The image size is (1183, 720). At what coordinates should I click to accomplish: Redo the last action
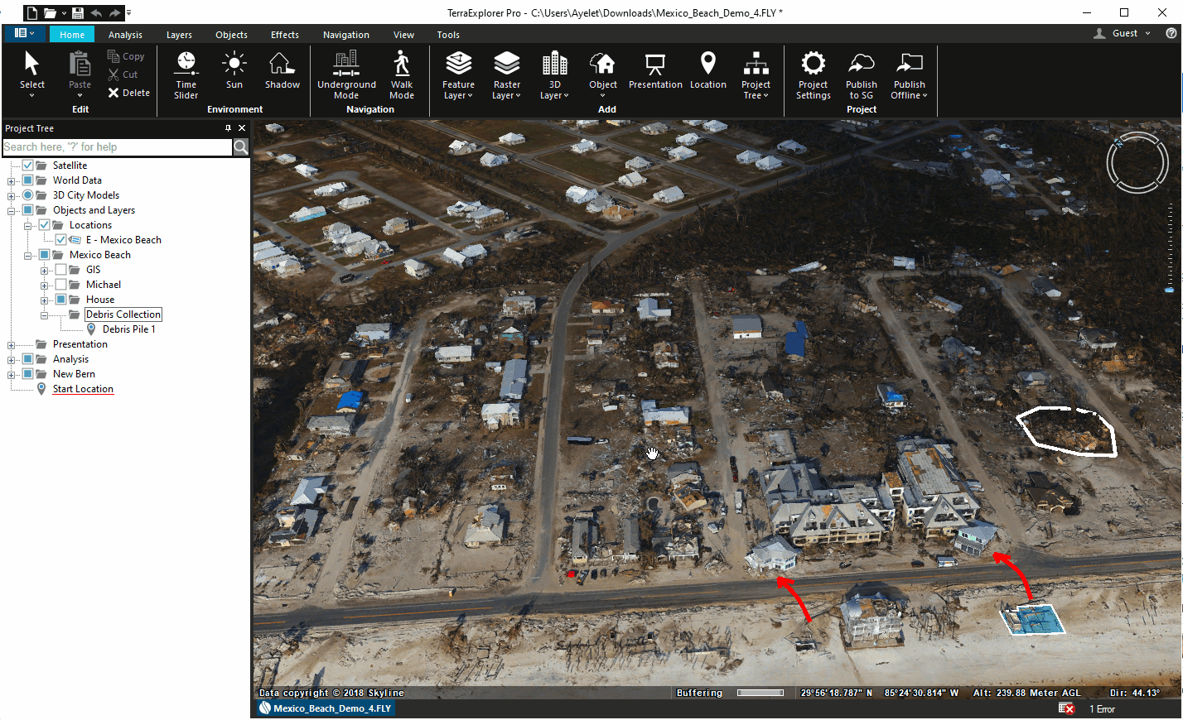[115, 12]
